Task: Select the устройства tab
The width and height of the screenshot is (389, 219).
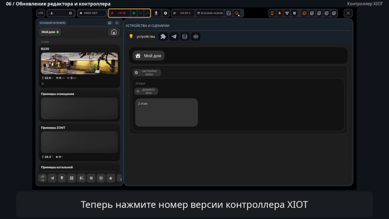Action: 142,36
